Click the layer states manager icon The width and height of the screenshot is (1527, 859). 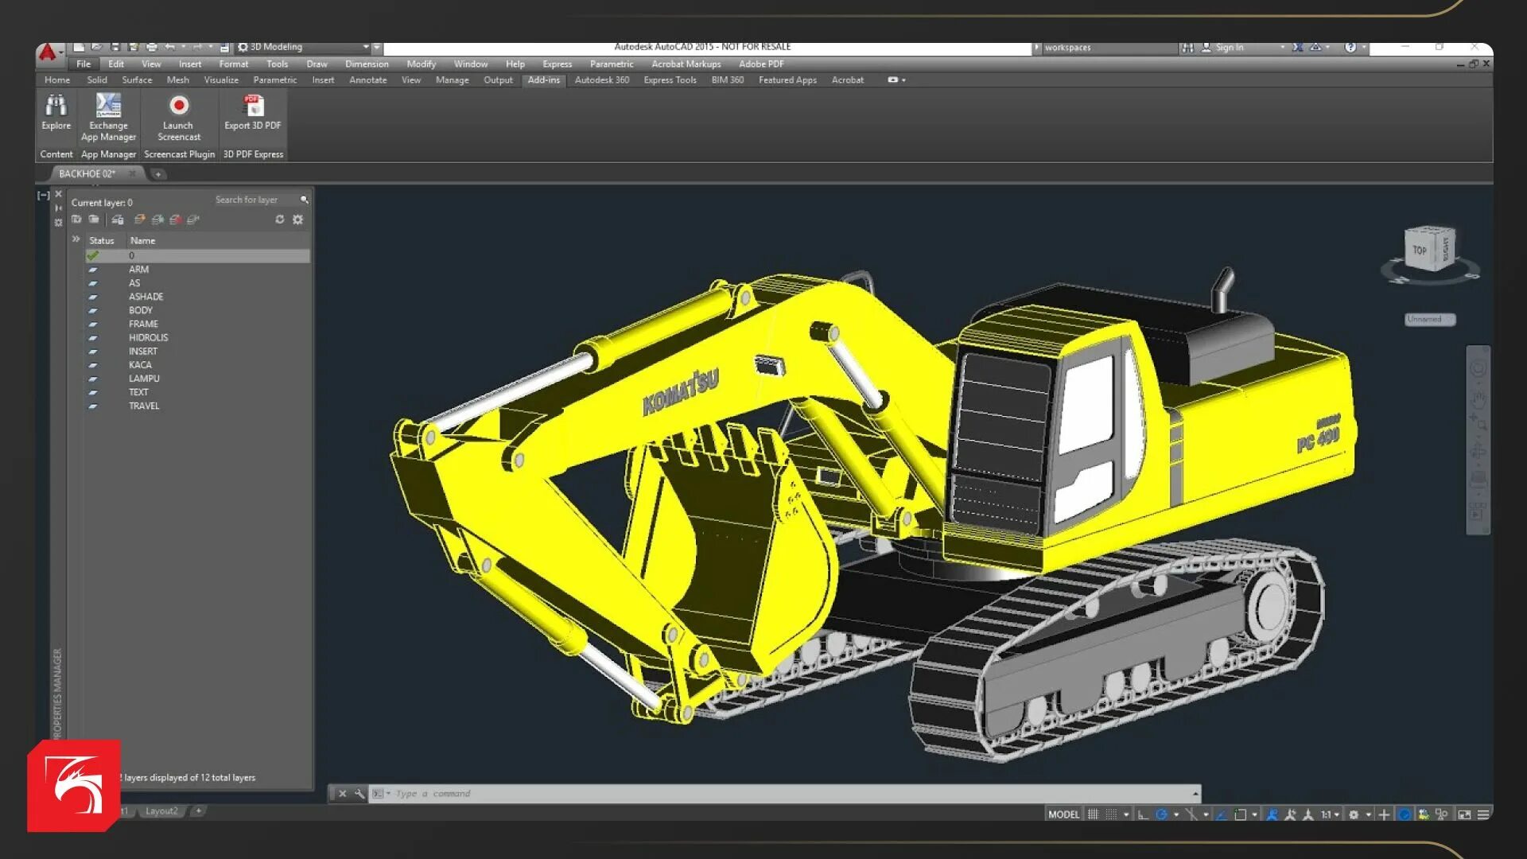118,220
